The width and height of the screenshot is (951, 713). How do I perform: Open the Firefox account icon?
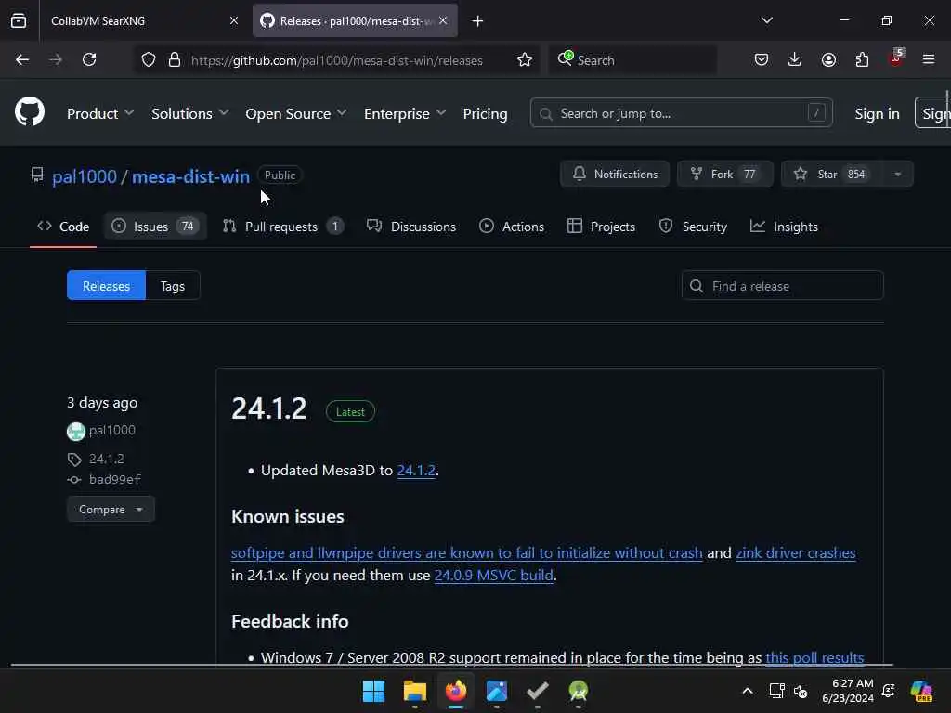(828, 59)
